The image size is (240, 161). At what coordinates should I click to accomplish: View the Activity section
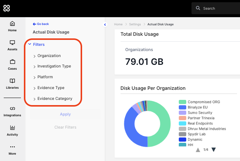pos(12,131)
